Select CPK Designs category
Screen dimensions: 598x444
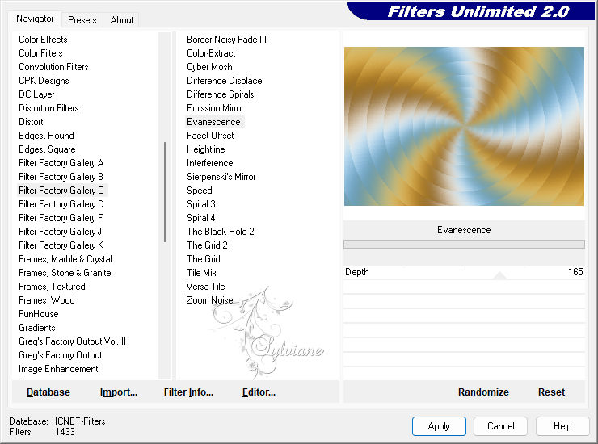(x=44, y=81)
